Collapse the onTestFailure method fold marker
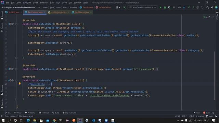 click(16, 81)
